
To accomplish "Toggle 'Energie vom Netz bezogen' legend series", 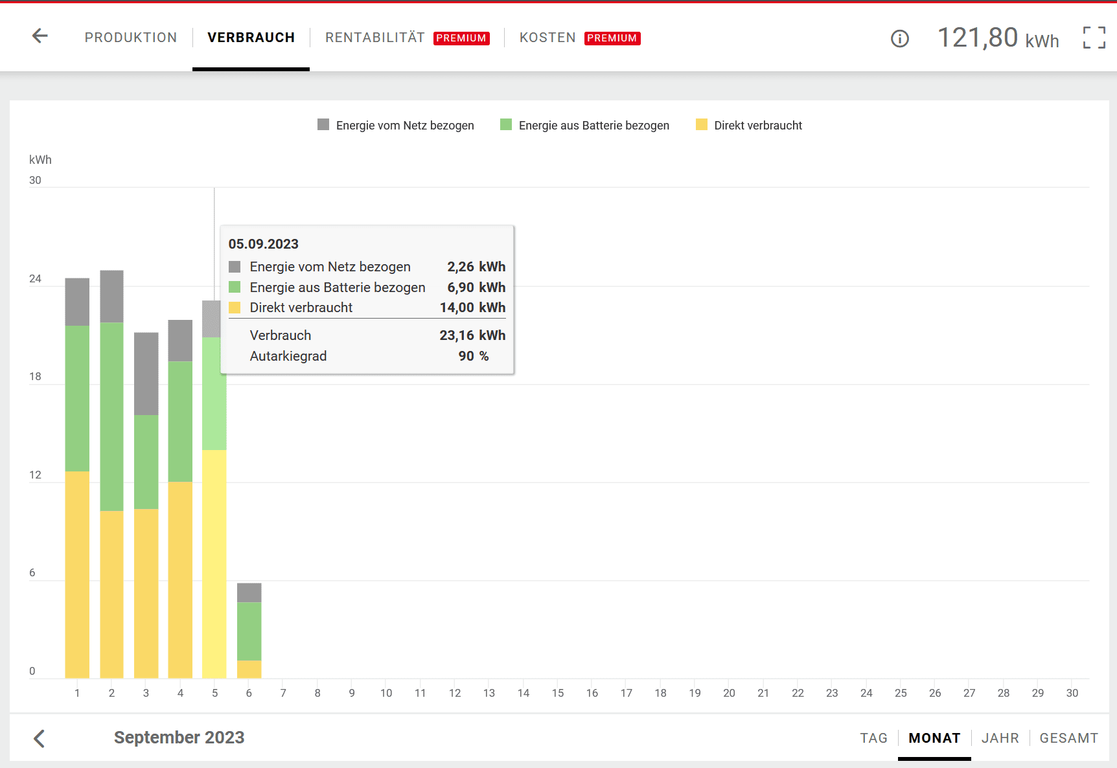I will 396,125.
